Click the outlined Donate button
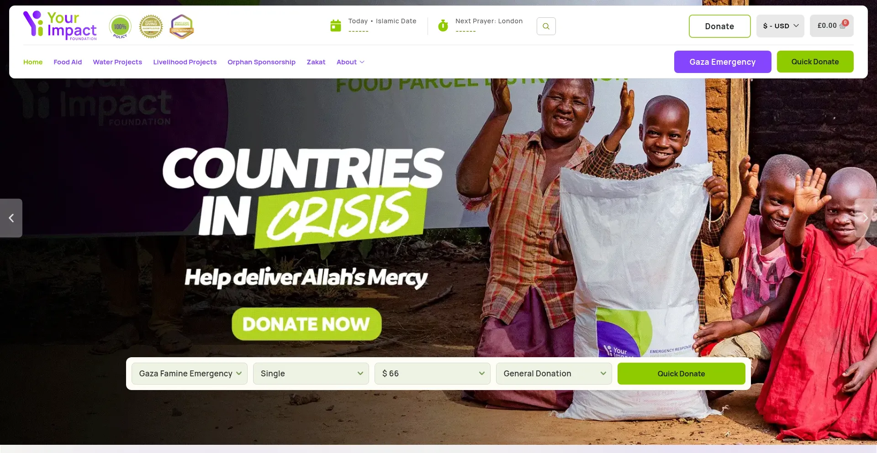The width and height of the screenshot is (877, 453). click(x=719, y=26)
